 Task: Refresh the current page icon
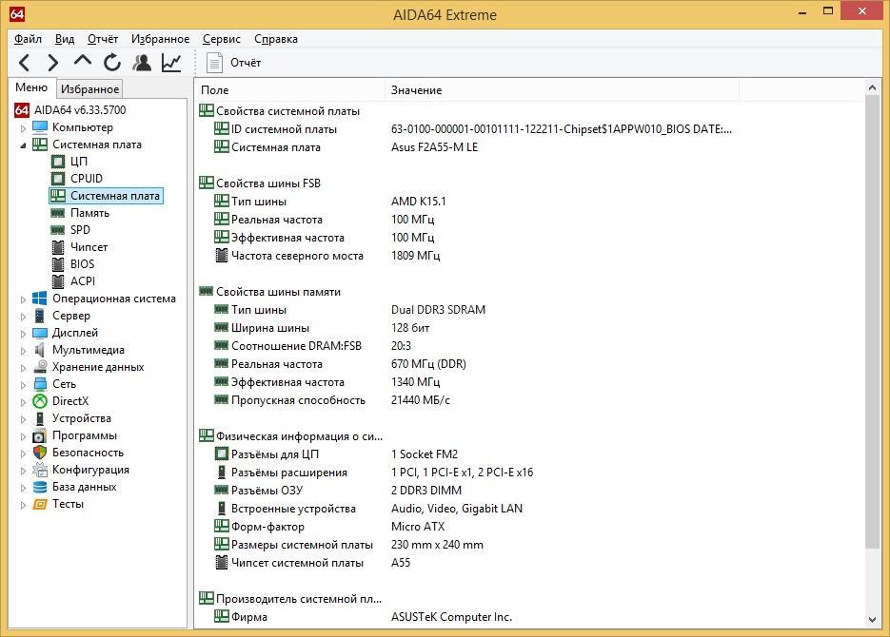(111, 63)
